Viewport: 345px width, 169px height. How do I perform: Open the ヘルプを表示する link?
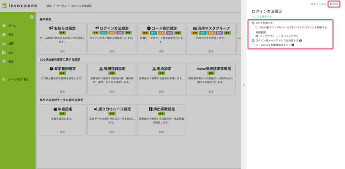pos(262,17)
